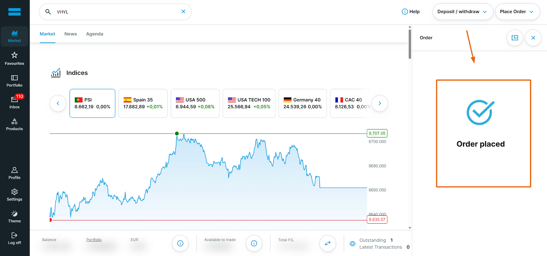
Task: Select the Spain 35 index card
Action: (143, 103)
